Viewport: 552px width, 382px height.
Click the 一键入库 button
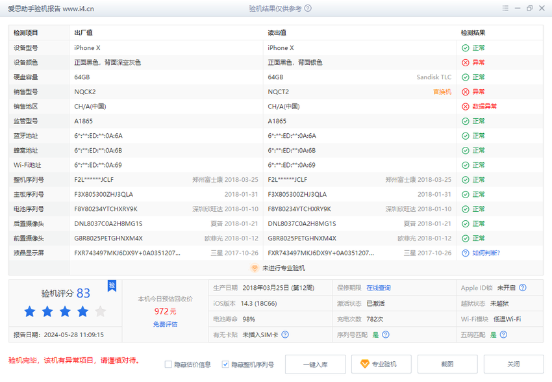pyautogui.click(x=316, y=364)
